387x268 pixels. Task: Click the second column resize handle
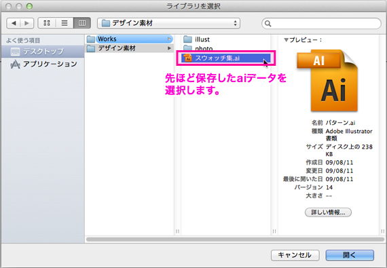click(274, 231)
